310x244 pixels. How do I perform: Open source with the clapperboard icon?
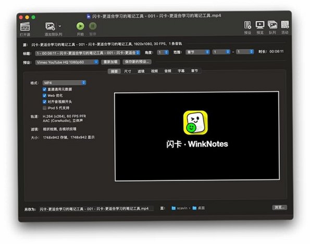click(25, 27)
